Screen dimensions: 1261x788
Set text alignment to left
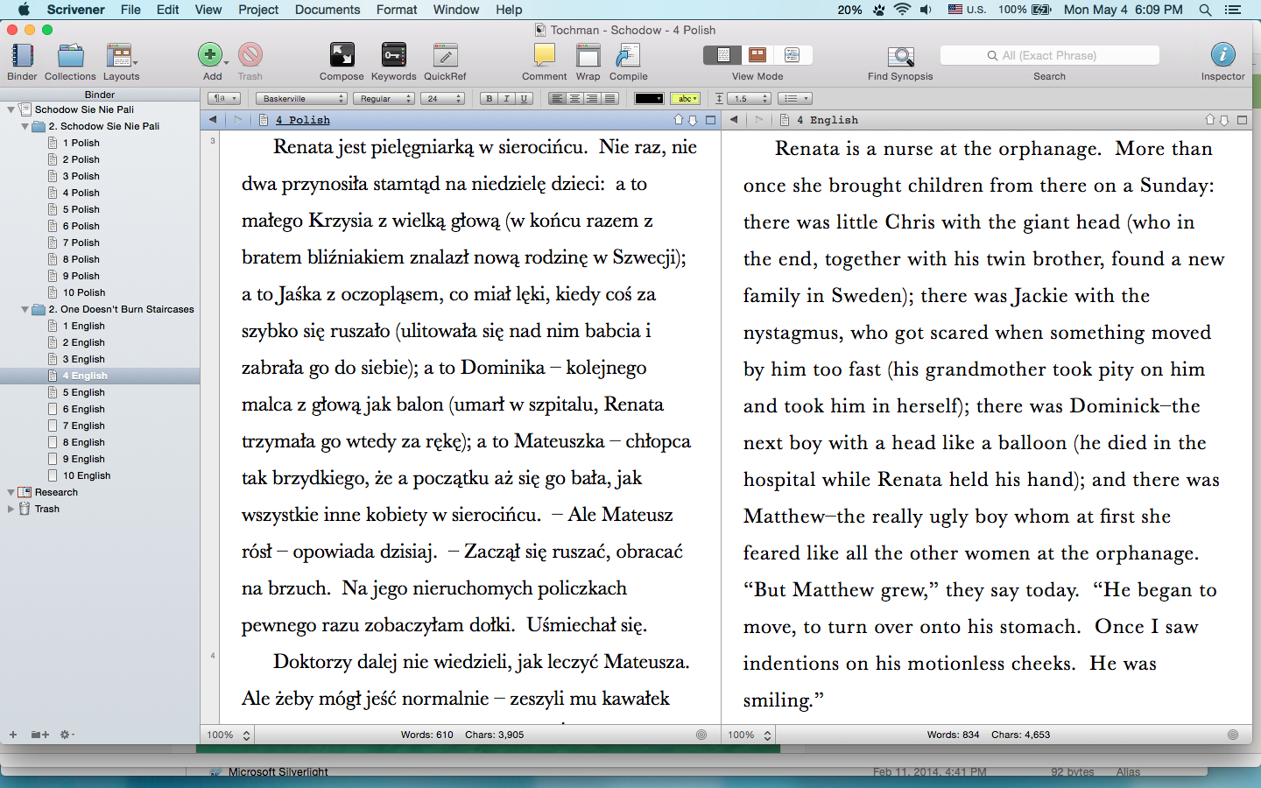pos(557,99)
